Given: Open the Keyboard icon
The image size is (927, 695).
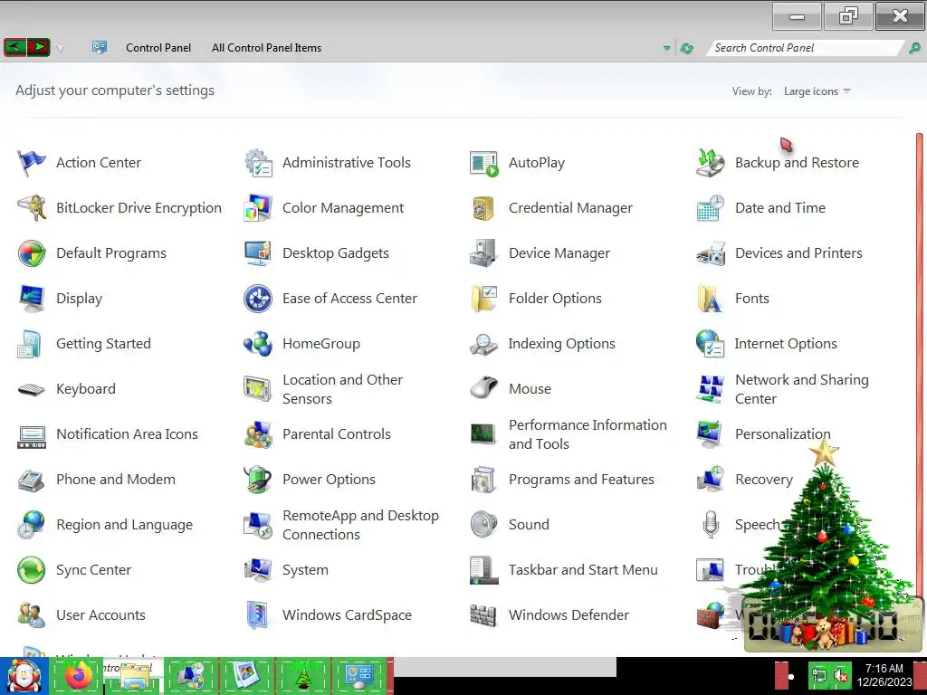Looking at the screenshot, I should 32,389.
